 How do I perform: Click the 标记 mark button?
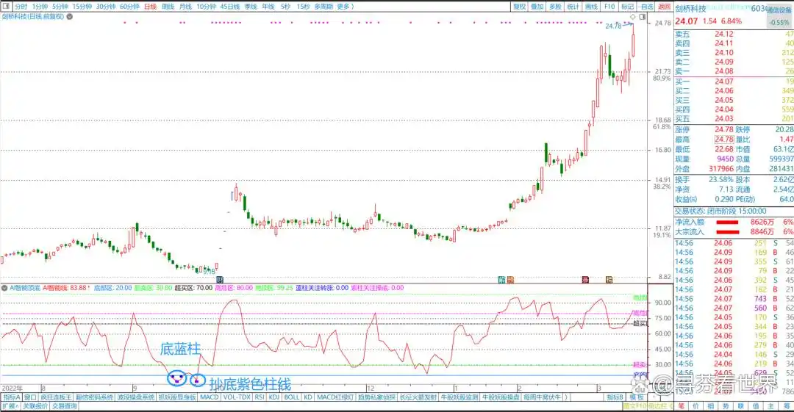(x=627, y=7)
